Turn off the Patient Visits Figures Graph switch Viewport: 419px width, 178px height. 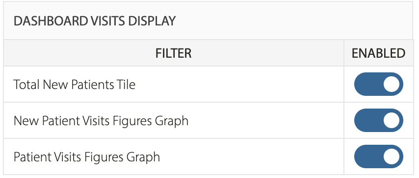pos(378,156)
